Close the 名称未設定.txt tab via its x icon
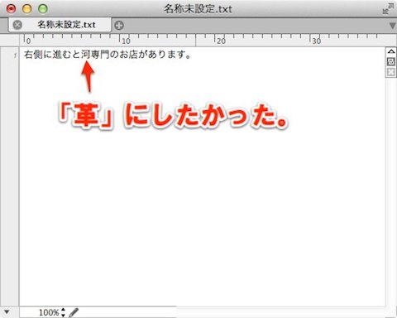Viewport: 397px width, 318px height. 17,25
